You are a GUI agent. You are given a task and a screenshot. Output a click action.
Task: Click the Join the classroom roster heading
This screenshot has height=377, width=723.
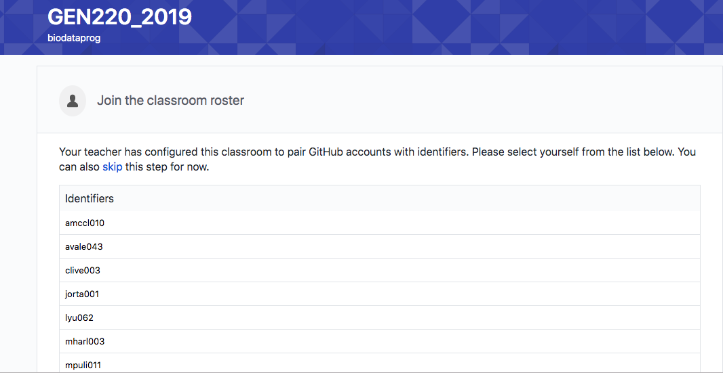[170, 101]
